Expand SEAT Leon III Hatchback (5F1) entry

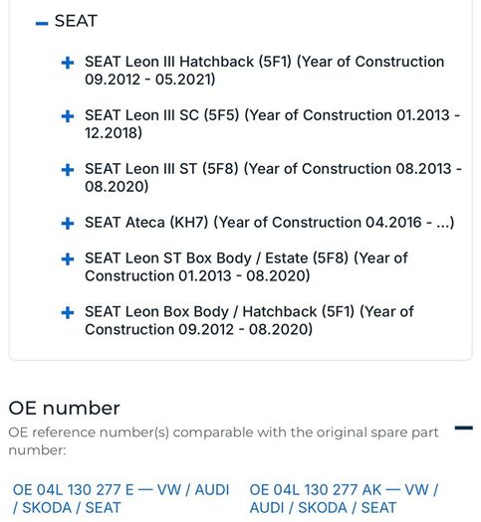68,63
